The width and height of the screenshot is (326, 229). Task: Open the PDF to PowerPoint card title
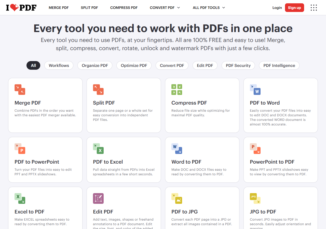(37, 162)
